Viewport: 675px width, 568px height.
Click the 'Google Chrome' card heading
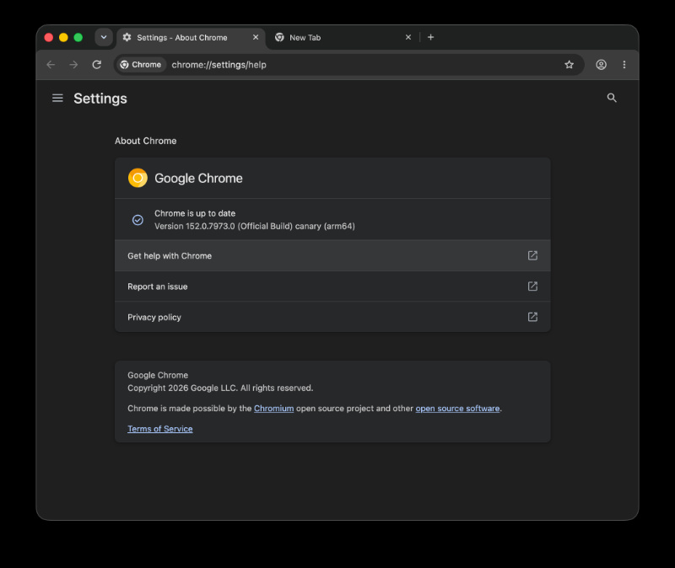tap(198, 178)
